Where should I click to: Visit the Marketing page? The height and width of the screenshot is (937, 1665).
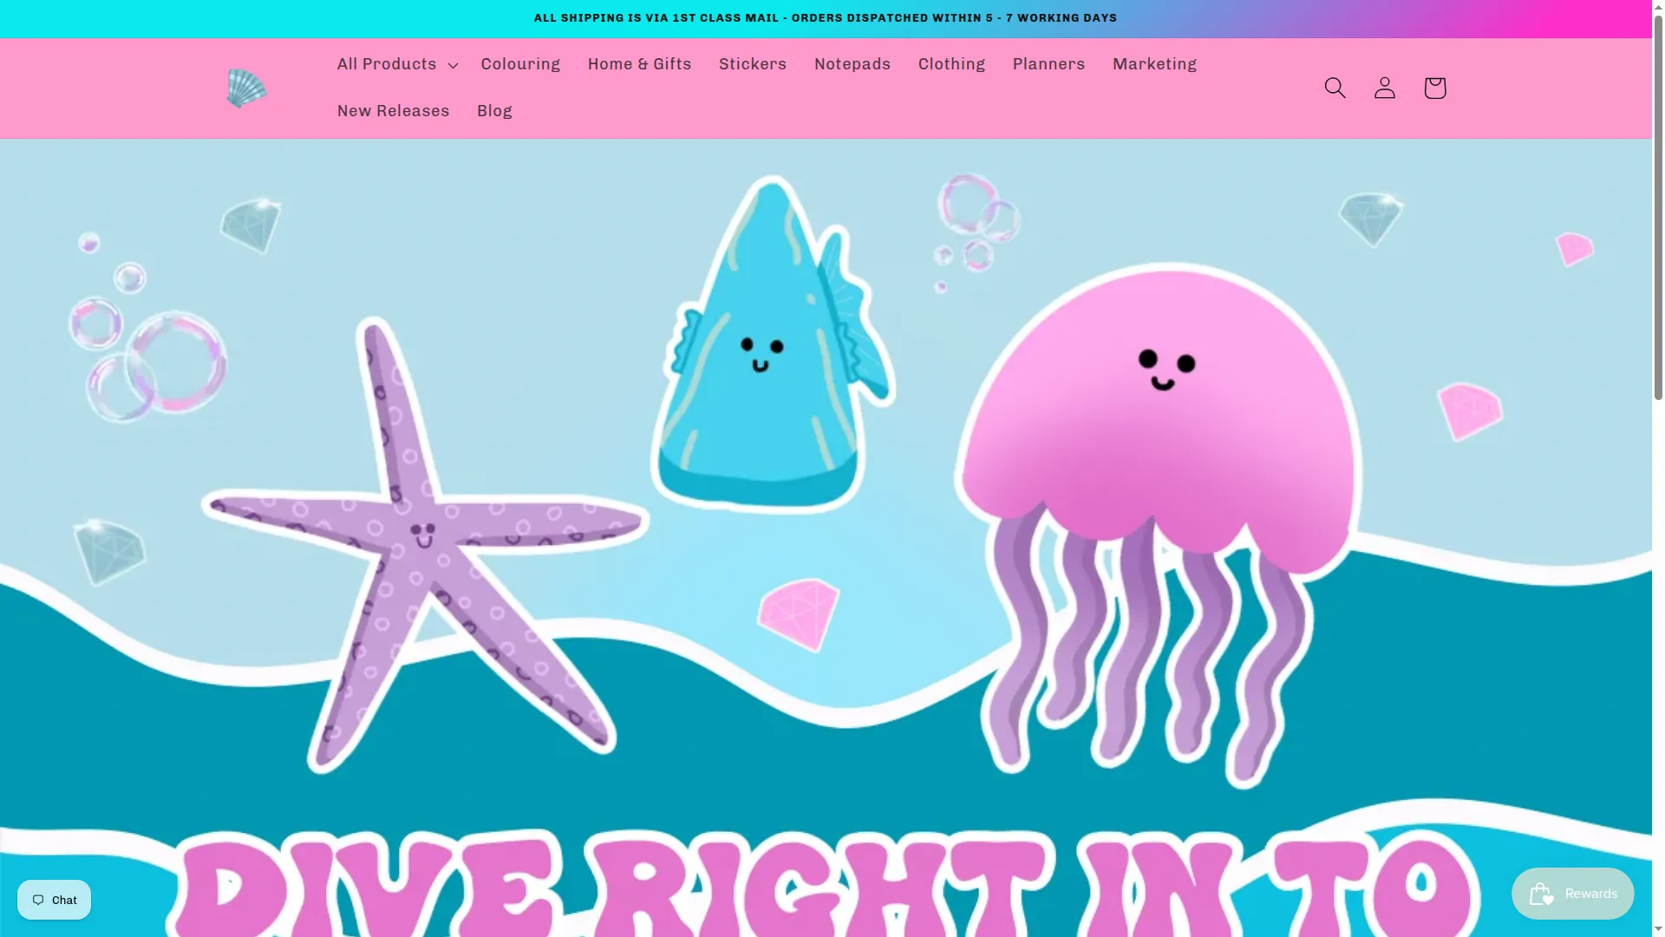[x=1154, y=64]
